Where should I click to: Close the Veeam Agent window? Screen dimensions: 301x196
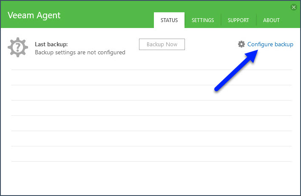click(x=294, y=7)
